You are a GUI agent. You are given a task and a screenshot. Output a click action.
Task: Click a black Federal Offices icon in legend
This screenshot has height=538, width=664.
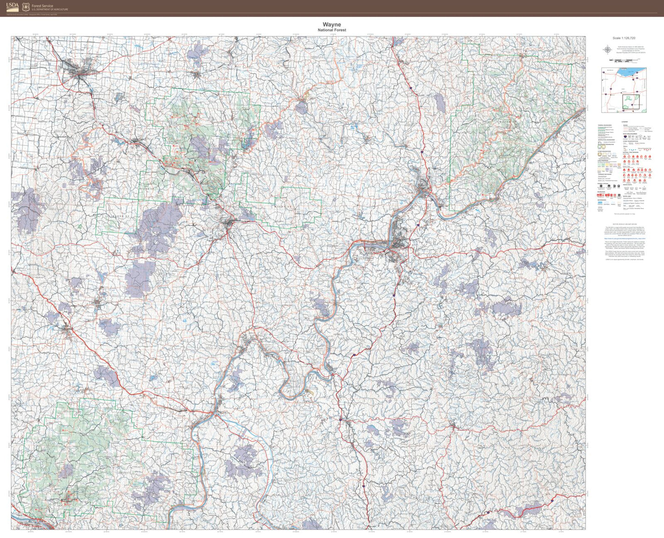point(601,186)
